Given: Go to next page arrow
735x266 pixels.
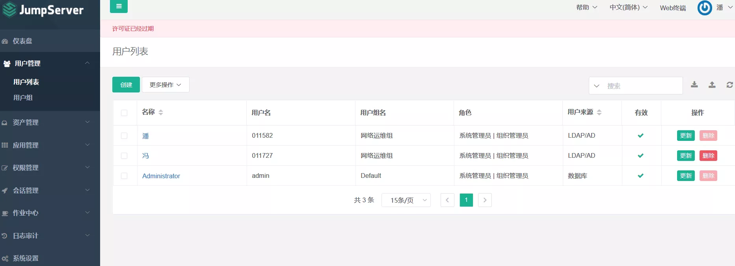Looking at the screenshot, I should tap(485, 200).
